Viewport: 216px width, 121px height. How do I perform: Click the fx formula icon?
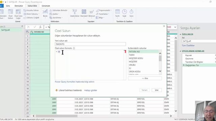pyautogui.click(x=40, y=27)
